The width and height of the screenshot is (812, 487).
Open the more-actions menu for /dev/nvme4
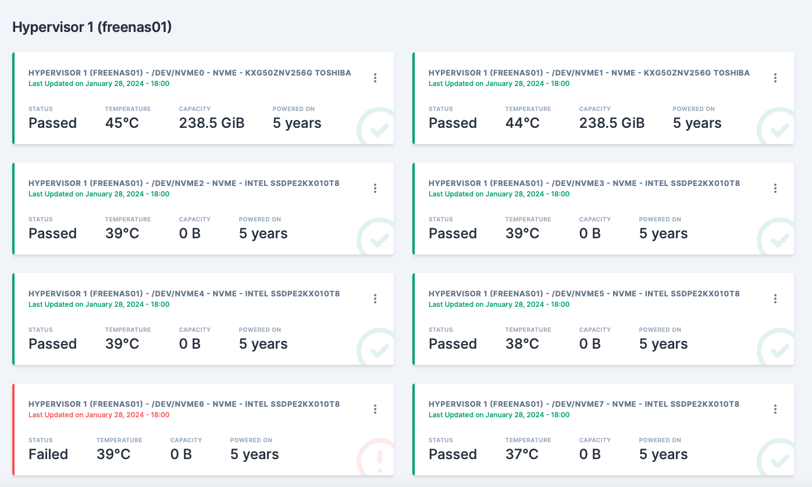coord(375,299)
